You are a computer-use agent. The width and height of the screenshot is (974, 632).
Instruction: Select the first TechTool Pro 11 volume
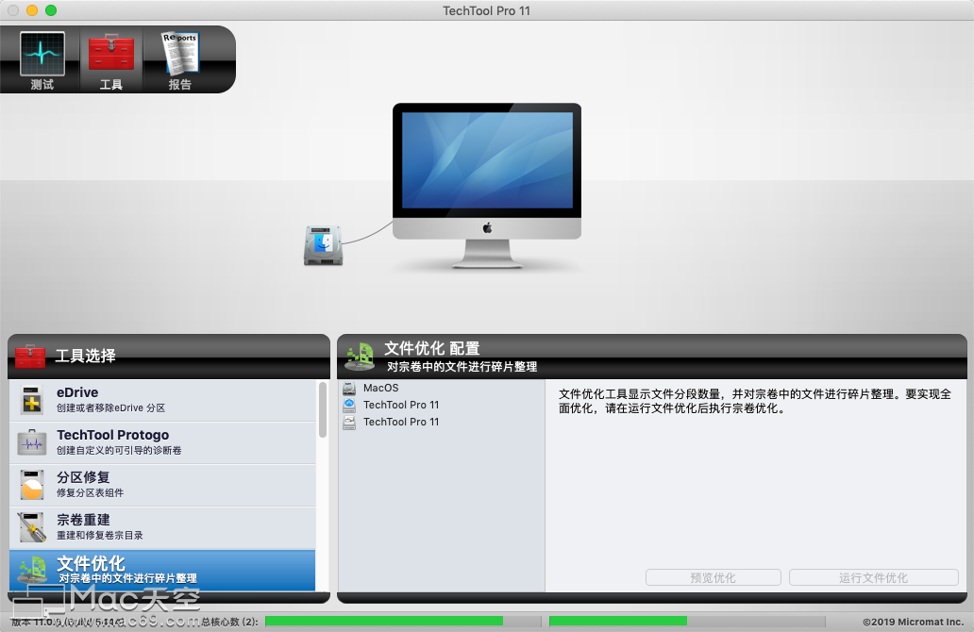tap(442, 405)
